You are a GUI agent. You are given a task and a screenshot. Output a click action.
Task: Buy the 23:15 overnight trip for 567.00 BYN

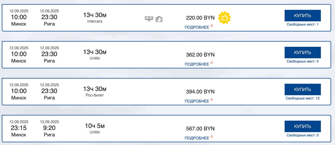click(x=303, y=127)
